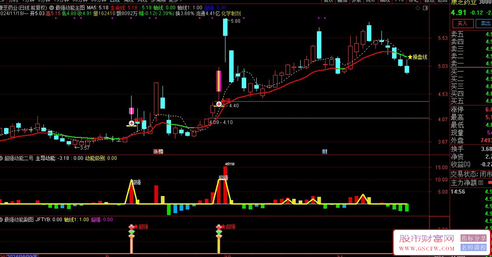The image size is (492, 257).
Task: Click the 主导动能 label in second panel
Action: pyautogui.click(x=45, y=159)
